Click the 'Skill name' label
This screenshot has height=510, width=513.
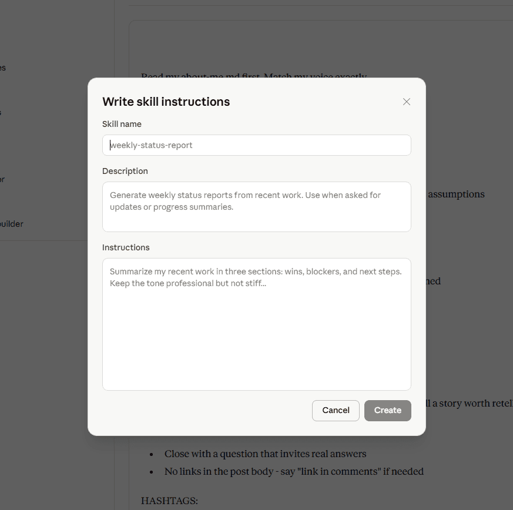click(122, 124)
